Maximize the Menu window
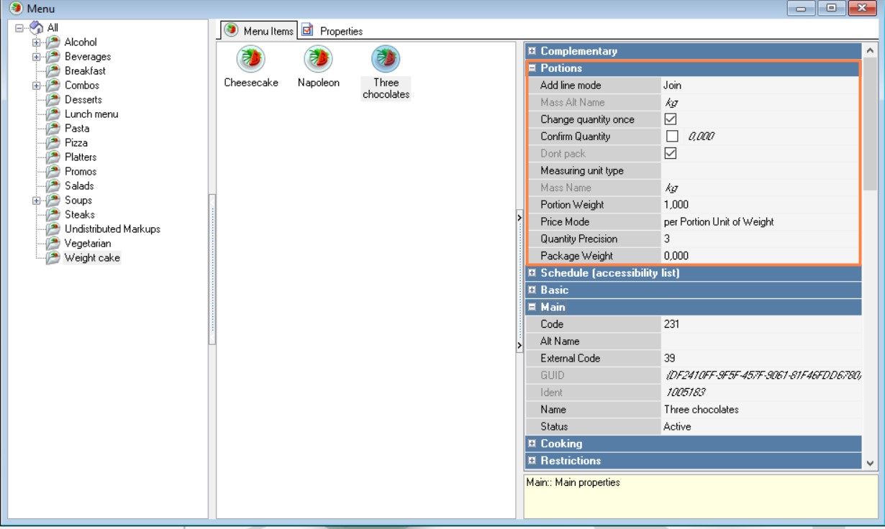The image size is (885, 529). tap(833, 8)
